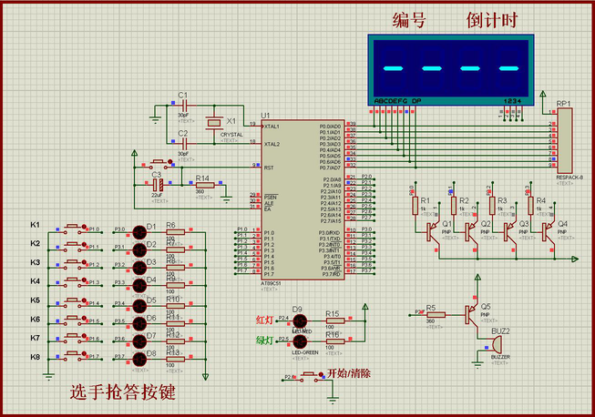
Task: Select the Q1 PNP transistor
Action: click(x=431, y=231)
